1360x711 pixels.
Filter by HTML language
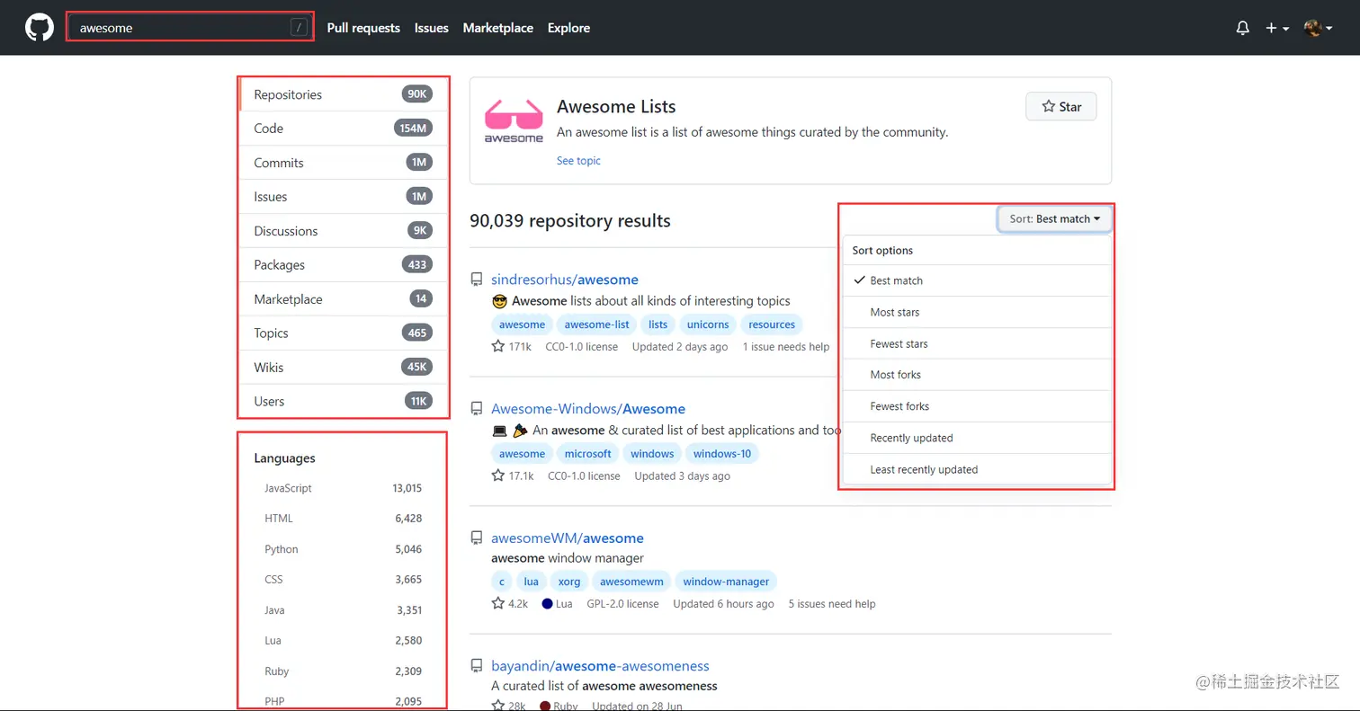coord(343,519)
